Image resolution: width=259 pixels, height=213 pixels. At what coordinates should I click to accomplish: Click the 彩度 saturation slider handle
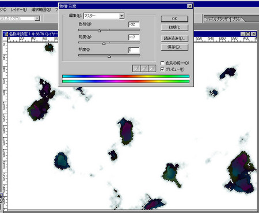tap(104, 44)
